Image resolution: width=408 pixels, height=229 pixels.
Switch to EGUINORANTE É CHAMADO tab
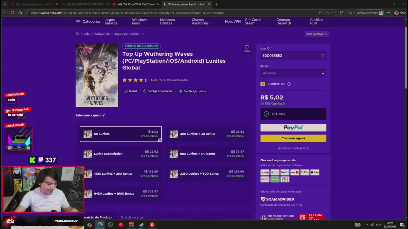pos(84,4)
